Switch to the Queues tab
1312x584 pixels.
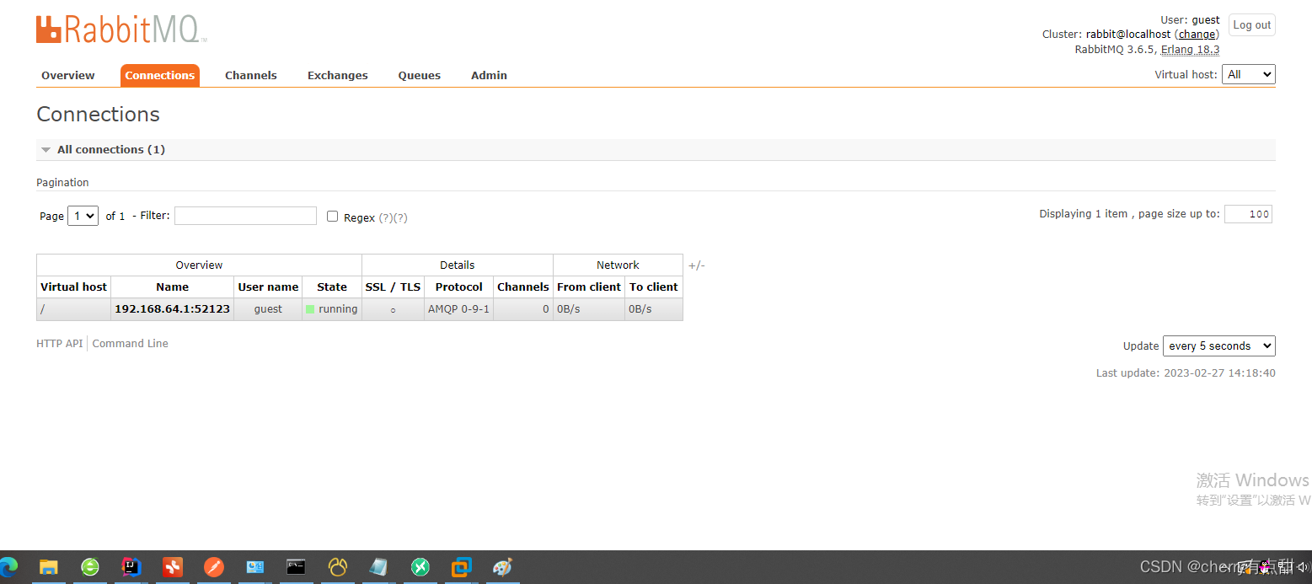click(x=419, y=75)
